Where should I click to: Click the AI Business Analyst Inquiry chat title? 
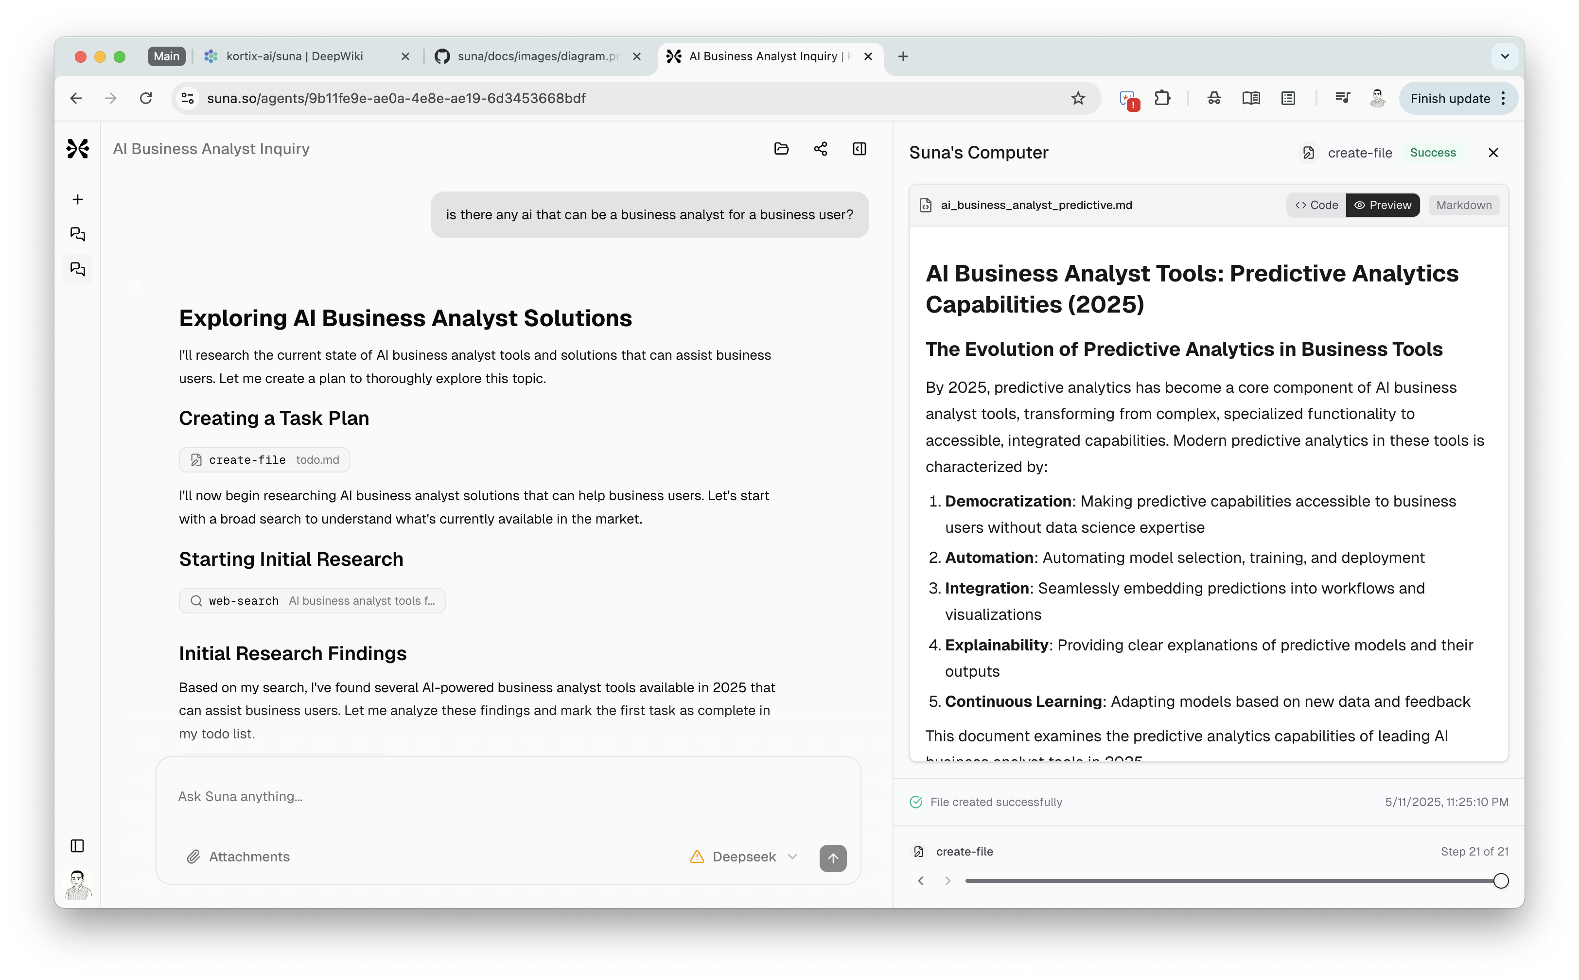pos(211,149)
